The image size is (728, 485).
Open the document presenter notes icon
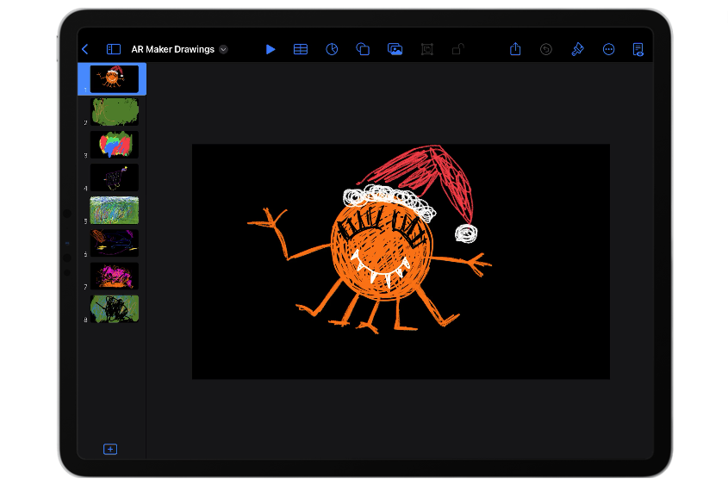point(638,50)
